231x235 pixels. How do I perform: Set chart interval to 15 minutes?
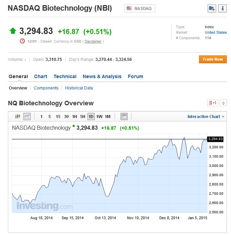click(58, 116)
